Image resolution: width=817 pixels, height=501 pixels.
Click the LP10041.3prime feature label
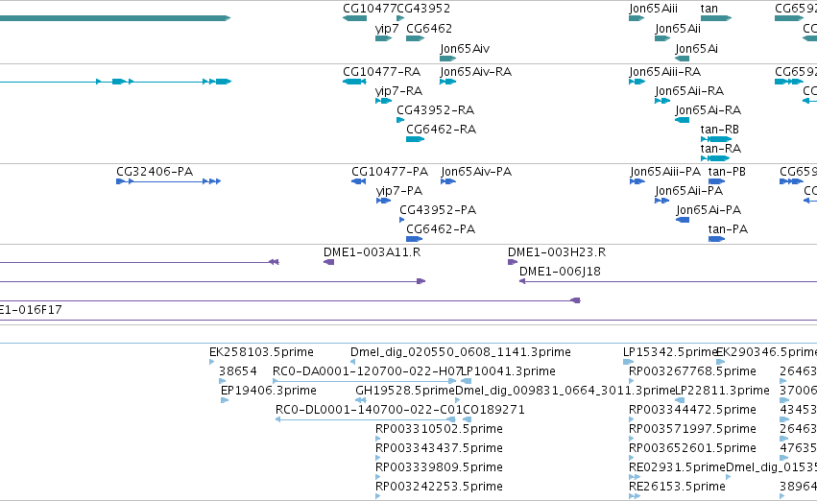click(509, 371)
